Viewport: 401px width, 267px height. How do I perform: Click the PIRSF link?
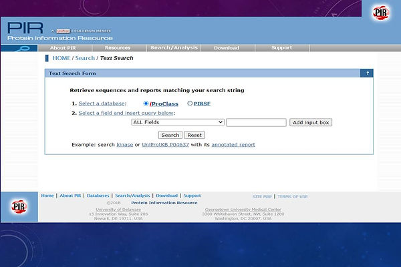[x=202, y=103]
